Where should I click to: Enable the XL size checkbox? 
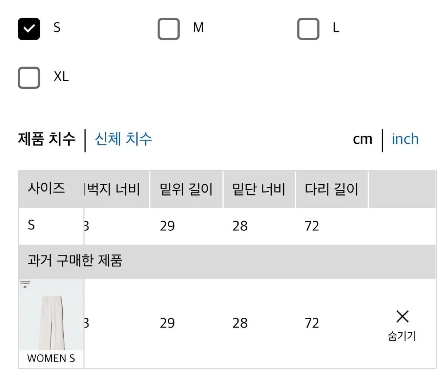(29, 78)
